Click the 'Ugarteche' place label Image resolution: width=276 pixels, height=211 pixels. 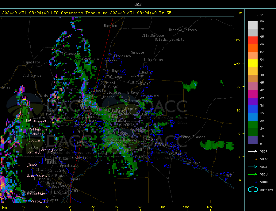pyautogui.click(x=83, y=142)
